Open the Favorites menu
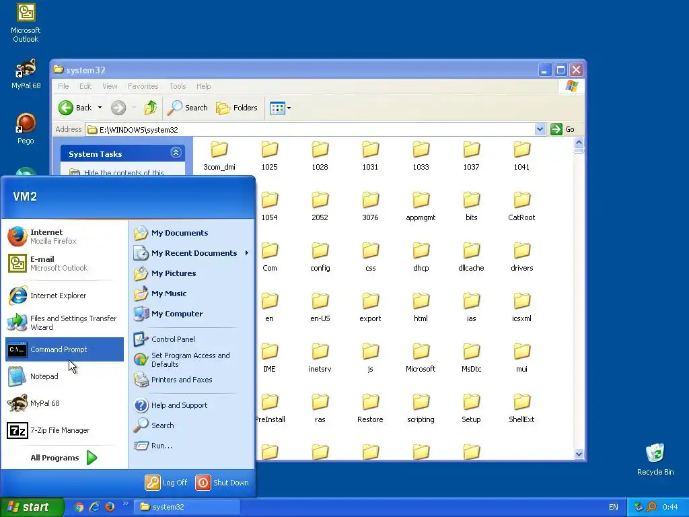The width and height of the screenshot is (689, 517). click(143, 86)
